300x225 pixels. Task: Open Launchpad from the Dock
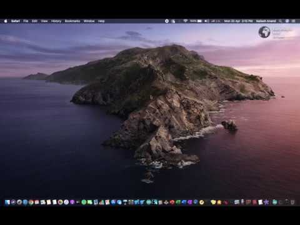19,202
